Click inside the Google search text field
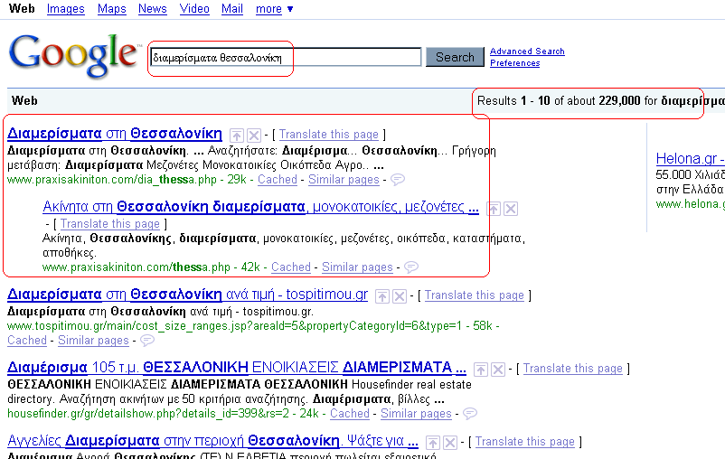Screen dimensions: 725x459 [x=286, y=58]
